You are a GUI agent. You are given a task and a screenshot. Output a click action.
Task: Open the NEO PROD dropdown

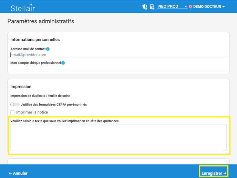(x=172, y=7)
